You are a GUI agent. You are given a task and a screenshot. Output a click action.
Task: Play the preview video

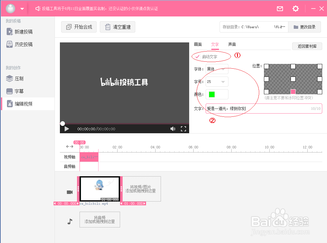(x=67, y=129)
